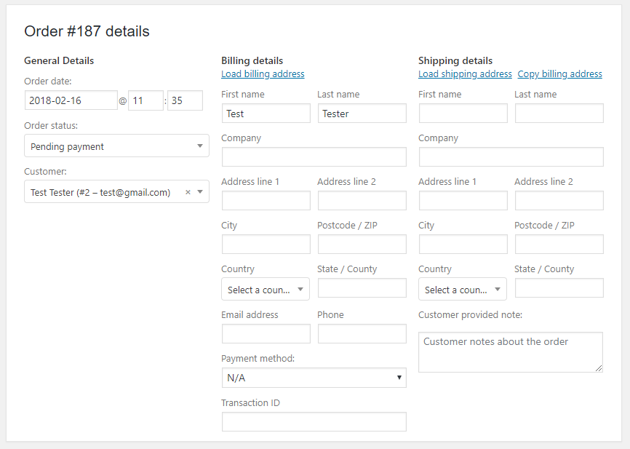Focus the billing Company field
630x449 pixels.
[314, 157]
